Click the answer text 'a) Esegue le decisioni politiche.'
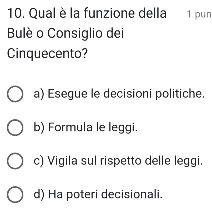 (x=119, y=94)
